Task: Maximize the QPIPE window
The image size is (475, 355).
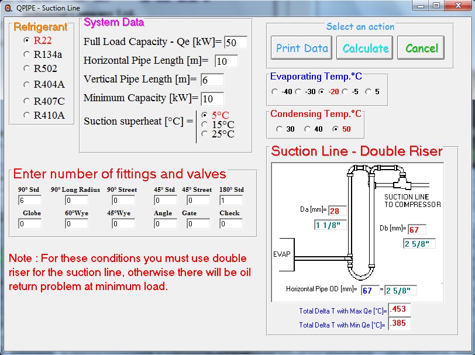Action: pos(436,6)
